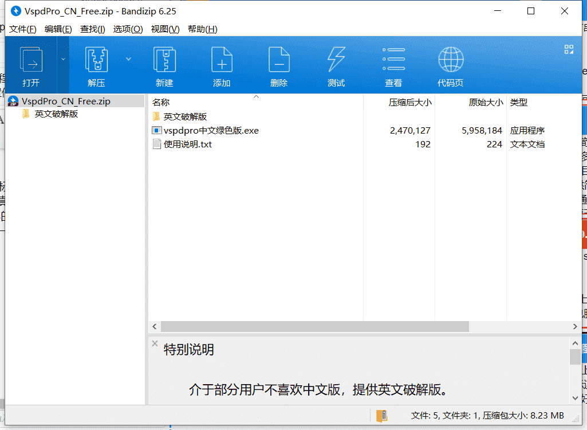The width and height of the screenshot is (587, 430).
Task: Click the comment panel's scroll up arrow
Action: [x=575, y=343]
